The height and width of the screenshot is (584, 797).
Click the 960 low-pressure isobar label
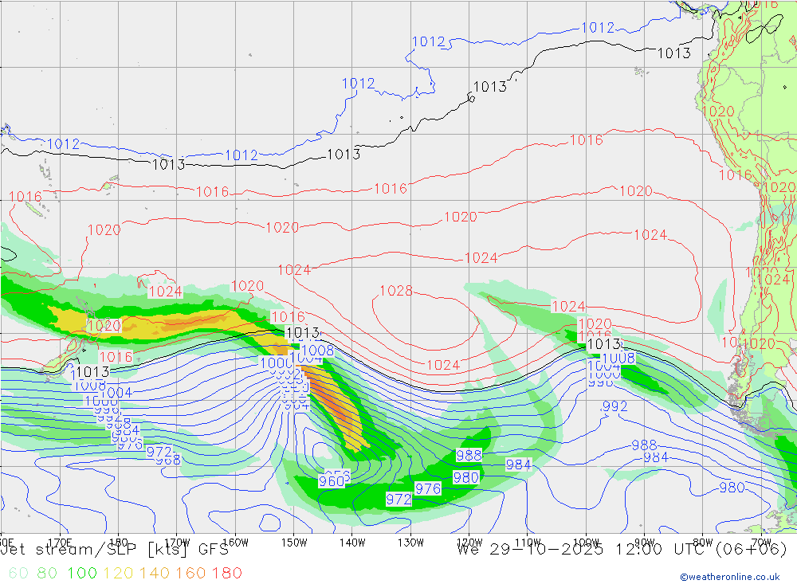(332, 480)
